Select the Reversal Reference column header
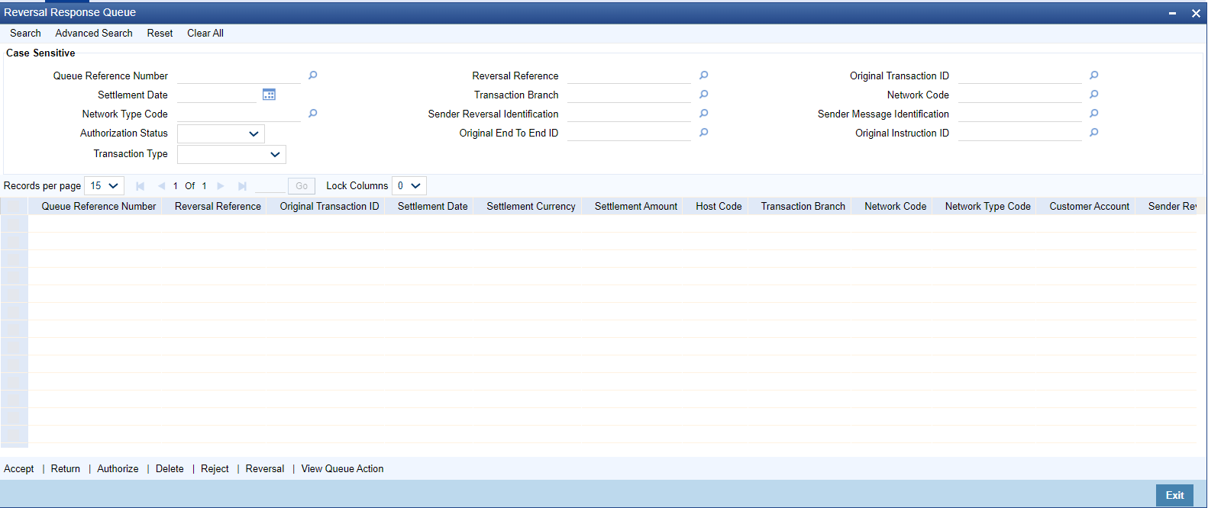 pos(218,207)
